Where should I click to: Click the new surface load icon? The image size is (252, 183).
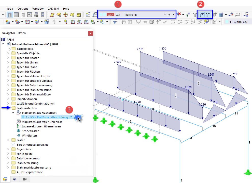click(x=79, y=22)
